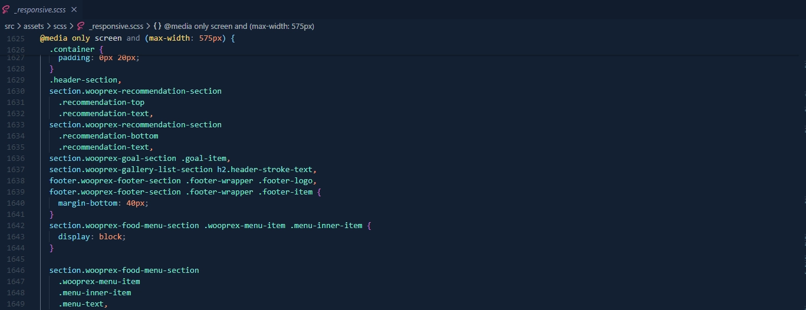Click the .goal-item selector line
The width and height of the screenshot is (806, 310).
coord(140,159)
